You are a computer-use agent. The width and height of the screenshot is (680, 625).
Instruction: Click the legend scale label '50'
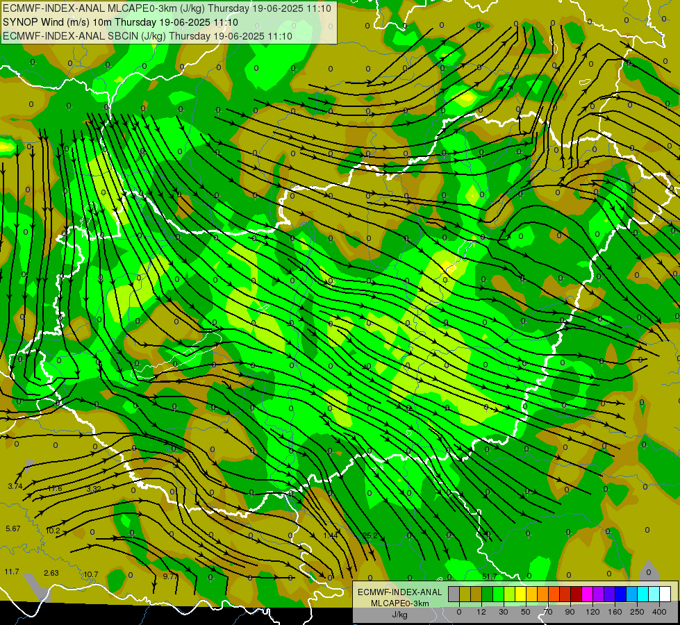[x=526, y=612]
